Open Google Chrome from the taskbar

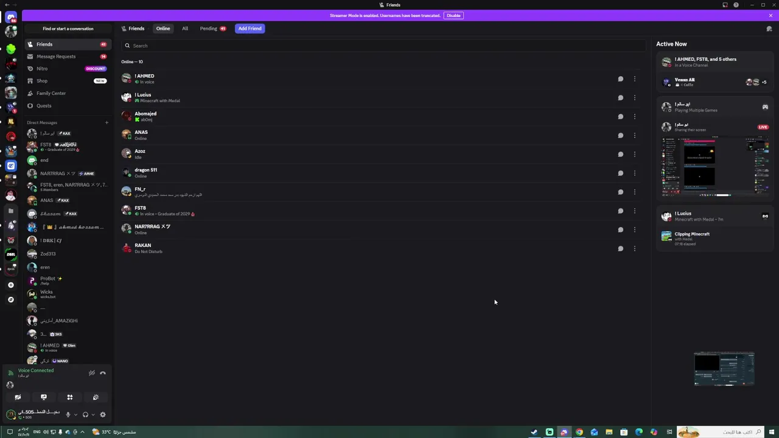click(x=579, y=432)
